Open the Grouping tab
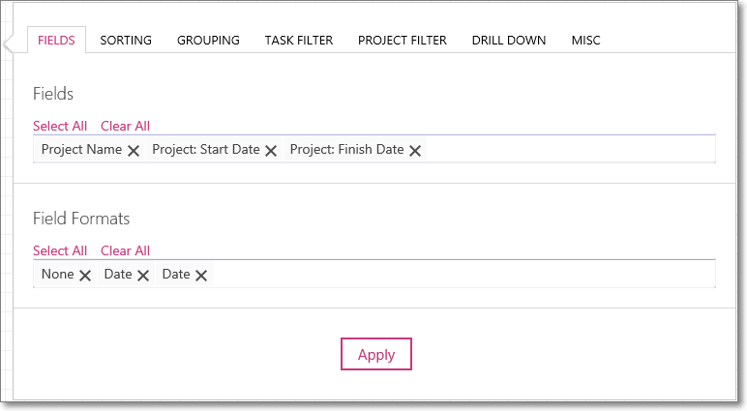This screenshot has width=747, height=411. [x=208, y=41]
